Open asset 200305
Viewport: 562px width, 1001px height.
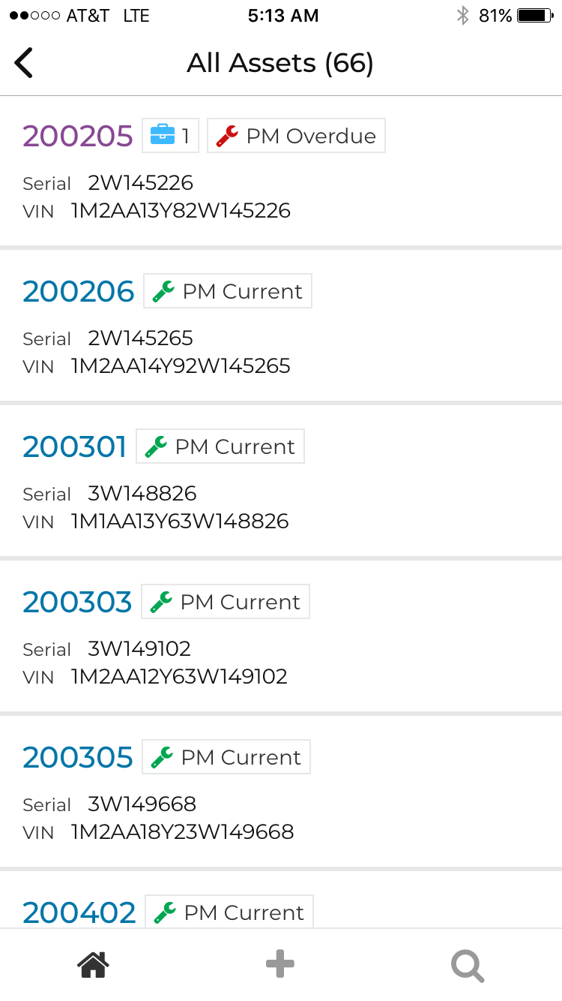click(x=78, y=757)
